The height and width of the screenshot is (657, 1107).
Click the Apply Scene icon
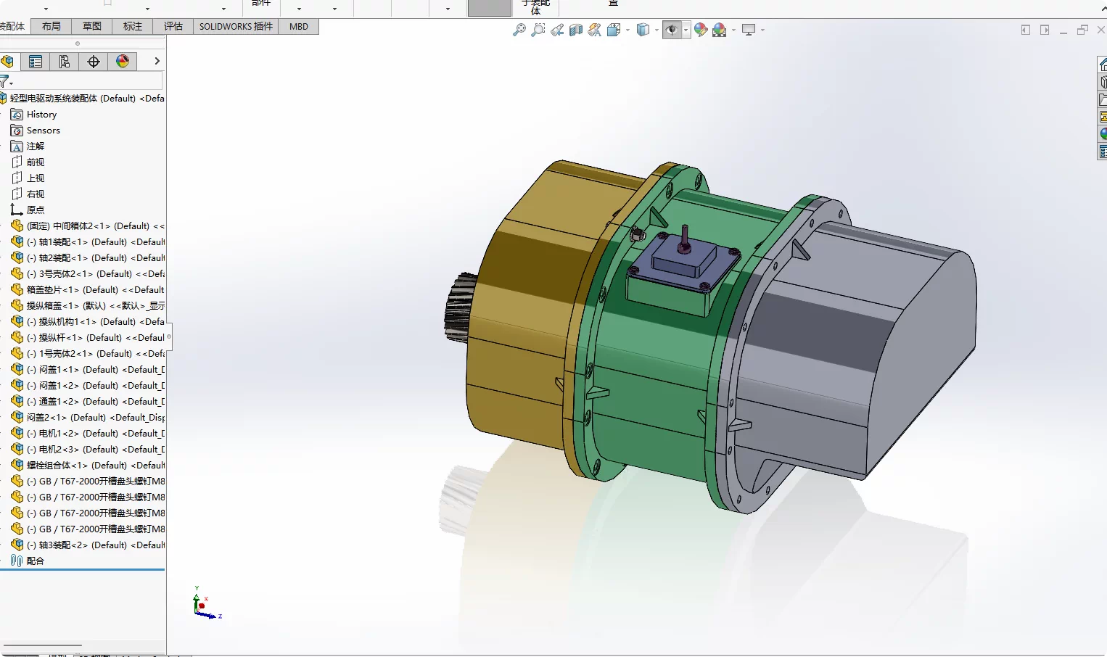720,30
